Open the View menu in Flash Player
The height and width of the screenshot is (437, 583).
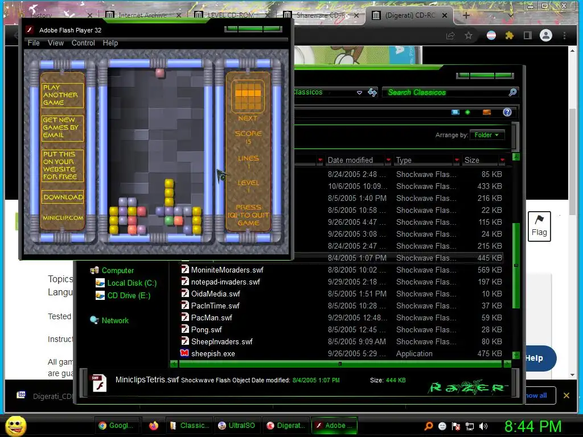click(56, 43)
